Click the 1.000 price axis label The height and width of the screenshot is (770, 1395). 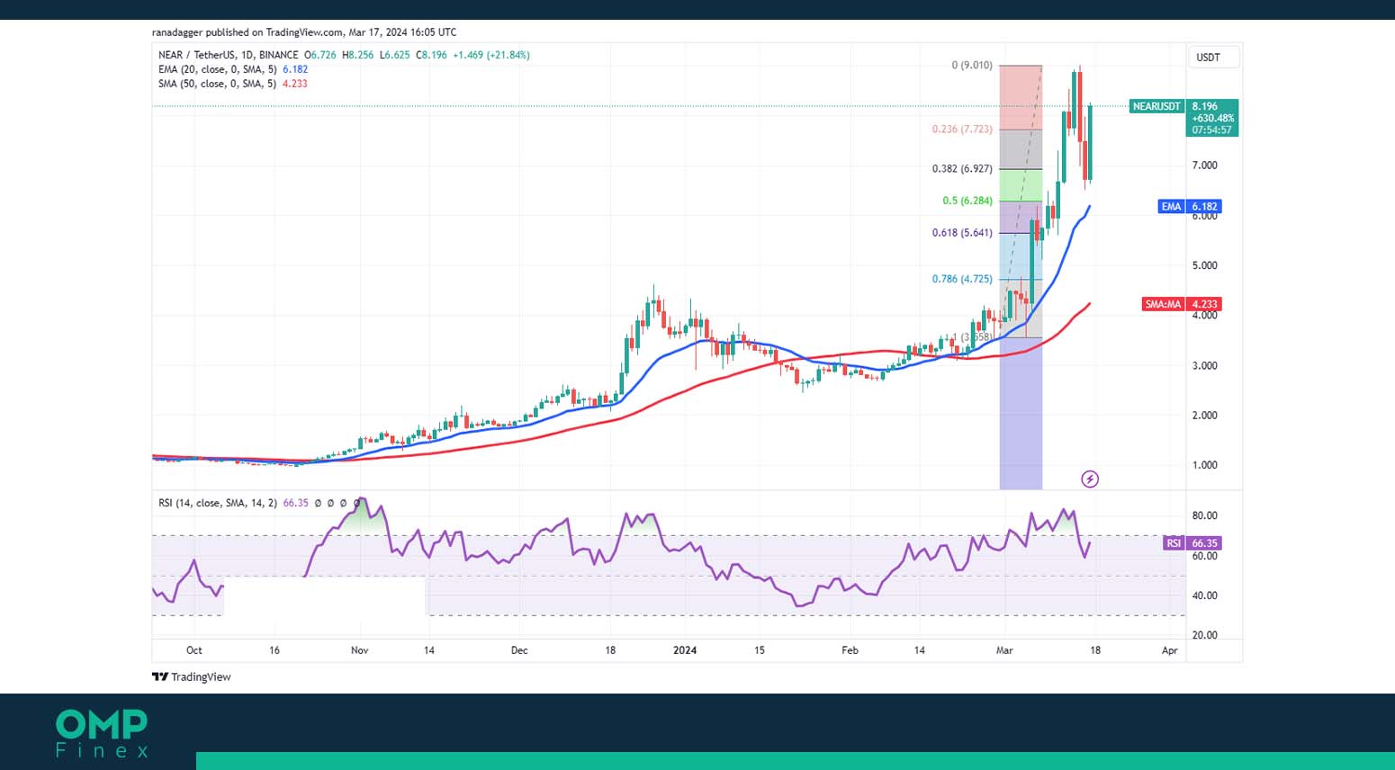coord(1204,465)
